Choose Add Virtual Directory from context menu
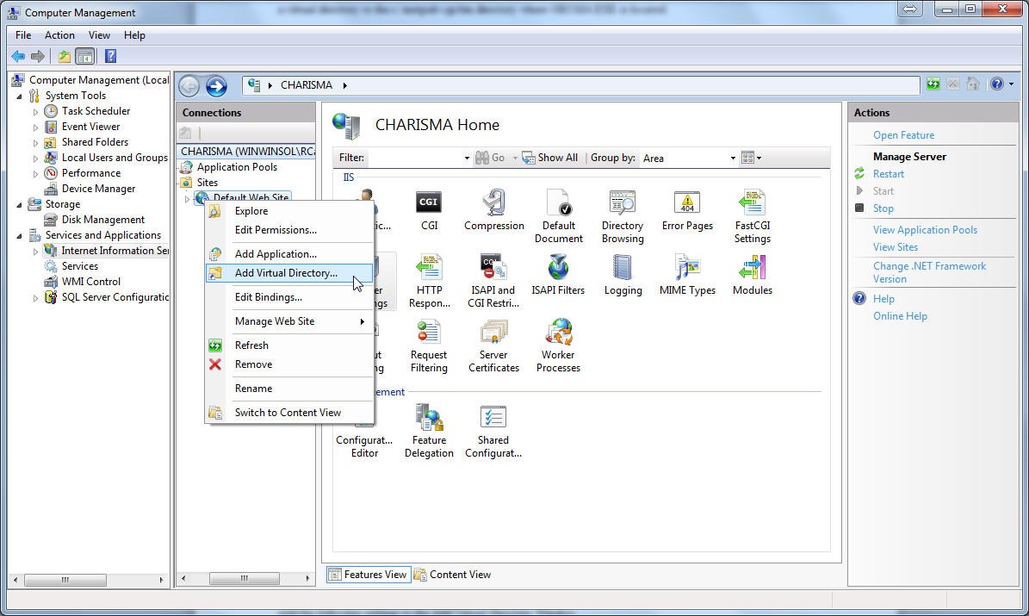This screenshot has width=1029, height=616. (288, 273)
